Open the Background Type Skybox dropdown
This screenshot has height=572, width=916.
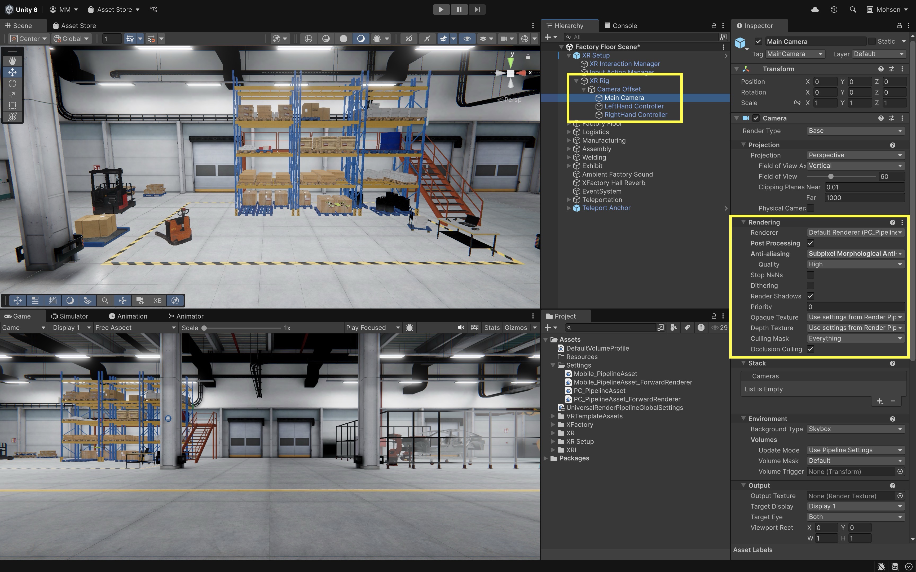point(855,429)
